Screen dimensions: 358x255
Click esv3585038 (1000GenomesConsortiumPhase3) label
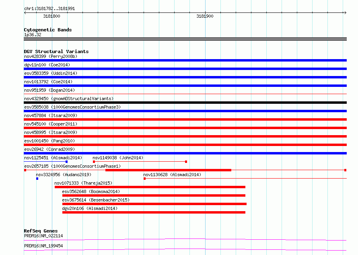[x=72, y=107]
